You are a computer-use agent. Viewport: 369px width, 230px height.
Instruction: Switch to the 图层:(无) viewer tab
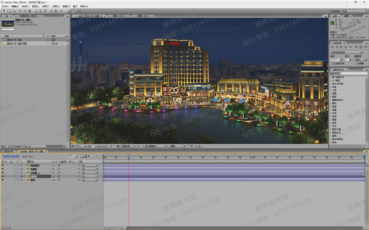tap(143, 16)
